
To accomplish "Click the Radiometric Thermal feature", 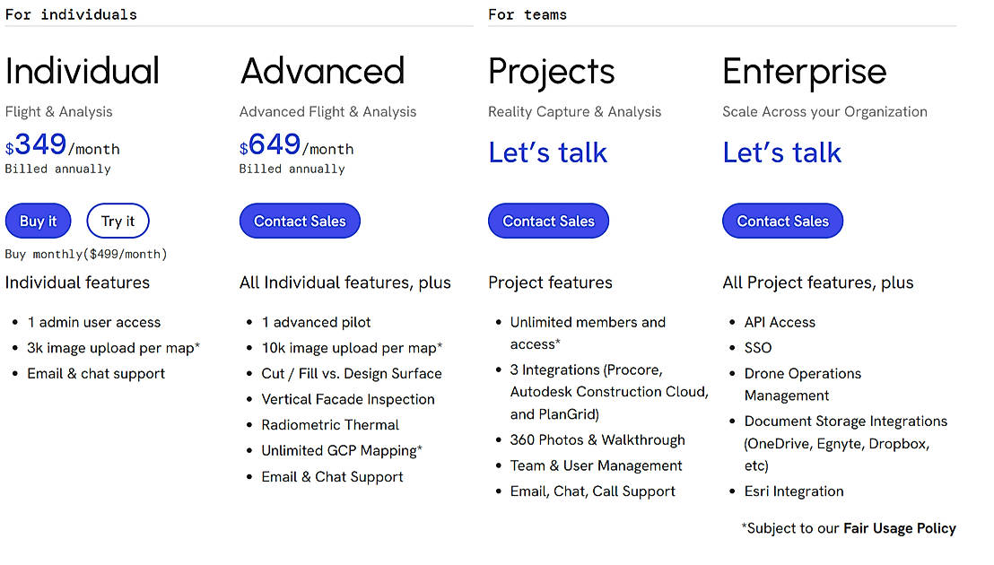I will click(330, 425).
